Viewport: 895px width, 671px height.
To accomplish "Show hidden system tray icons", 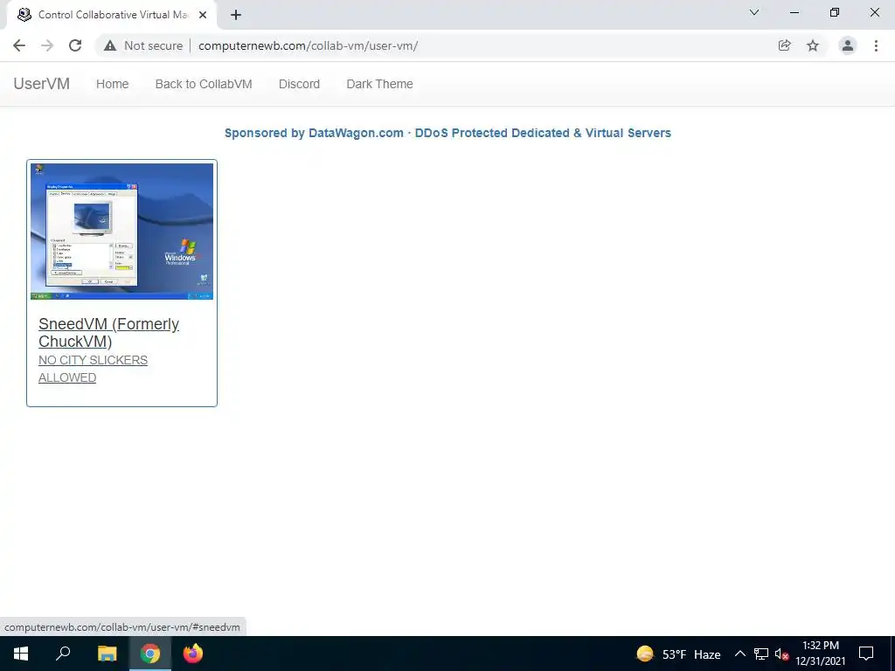I will pyautogui.click(x=739, y=654).
